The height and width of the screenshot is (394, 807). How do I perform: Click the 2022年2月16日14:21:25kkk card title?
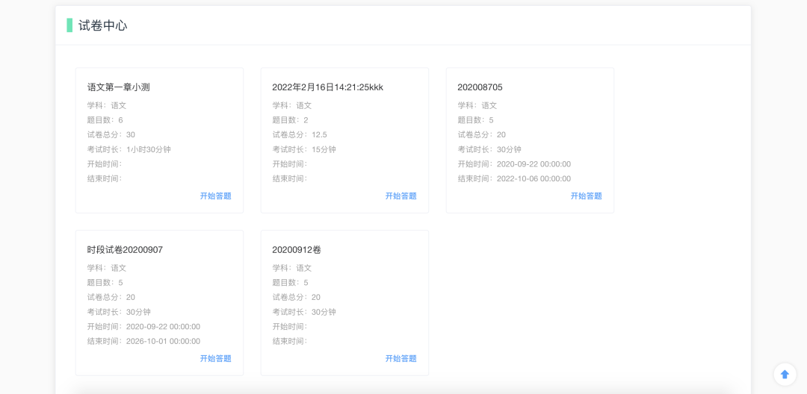coord(328,87)
